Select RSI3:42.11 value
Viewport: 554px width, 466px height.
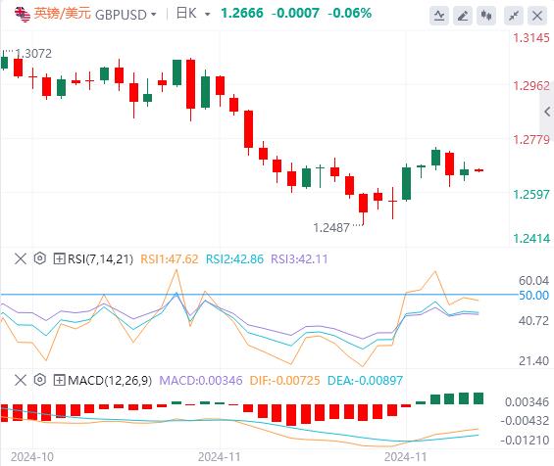point(299,258)
